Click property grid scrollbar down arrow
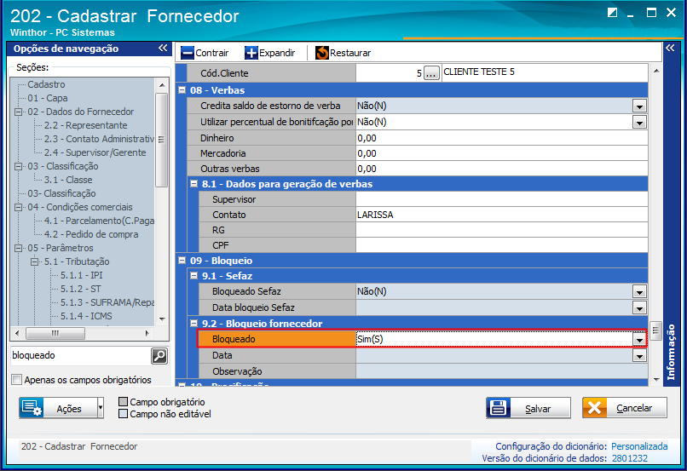 click(656, 380)
